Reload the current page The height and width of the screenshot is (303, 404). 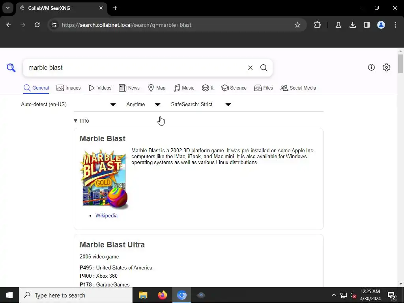tap(37, 25)
